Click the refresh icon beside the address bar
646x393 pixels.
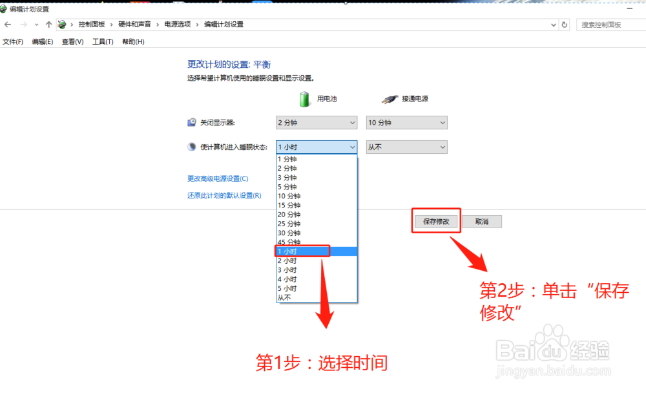pos(563,24)
